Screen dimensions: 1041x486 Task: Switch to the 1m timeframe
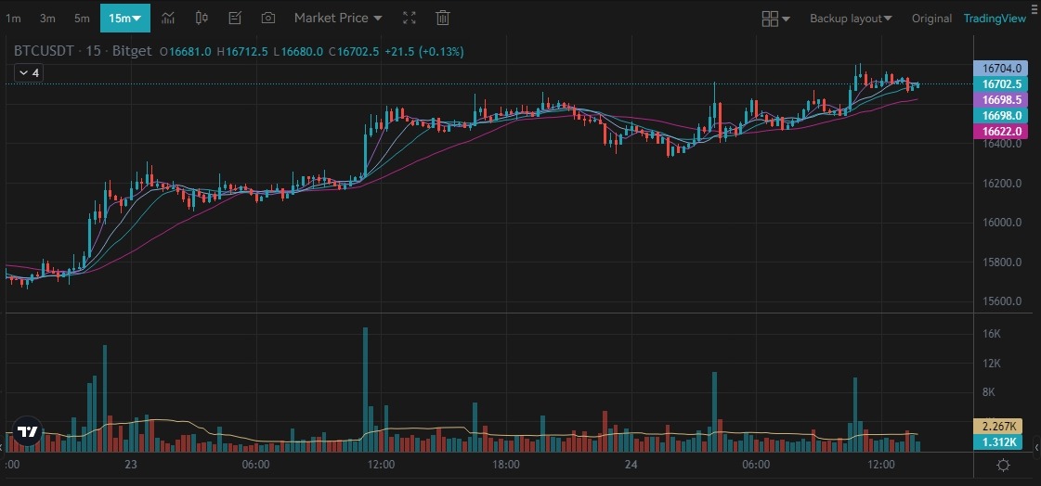pyautogui.click(x=13, y=18)
